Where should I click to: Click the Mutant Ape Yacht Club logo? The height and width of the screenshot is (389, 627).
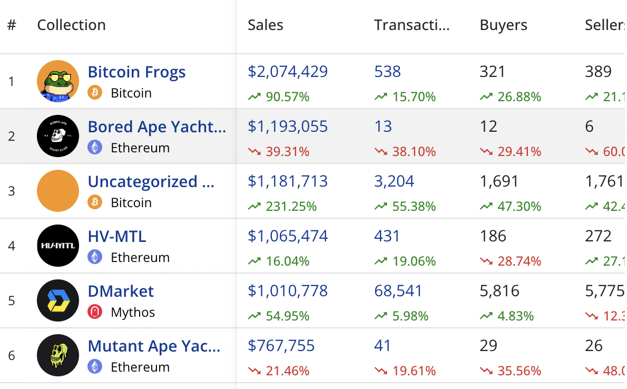[58, 355]
